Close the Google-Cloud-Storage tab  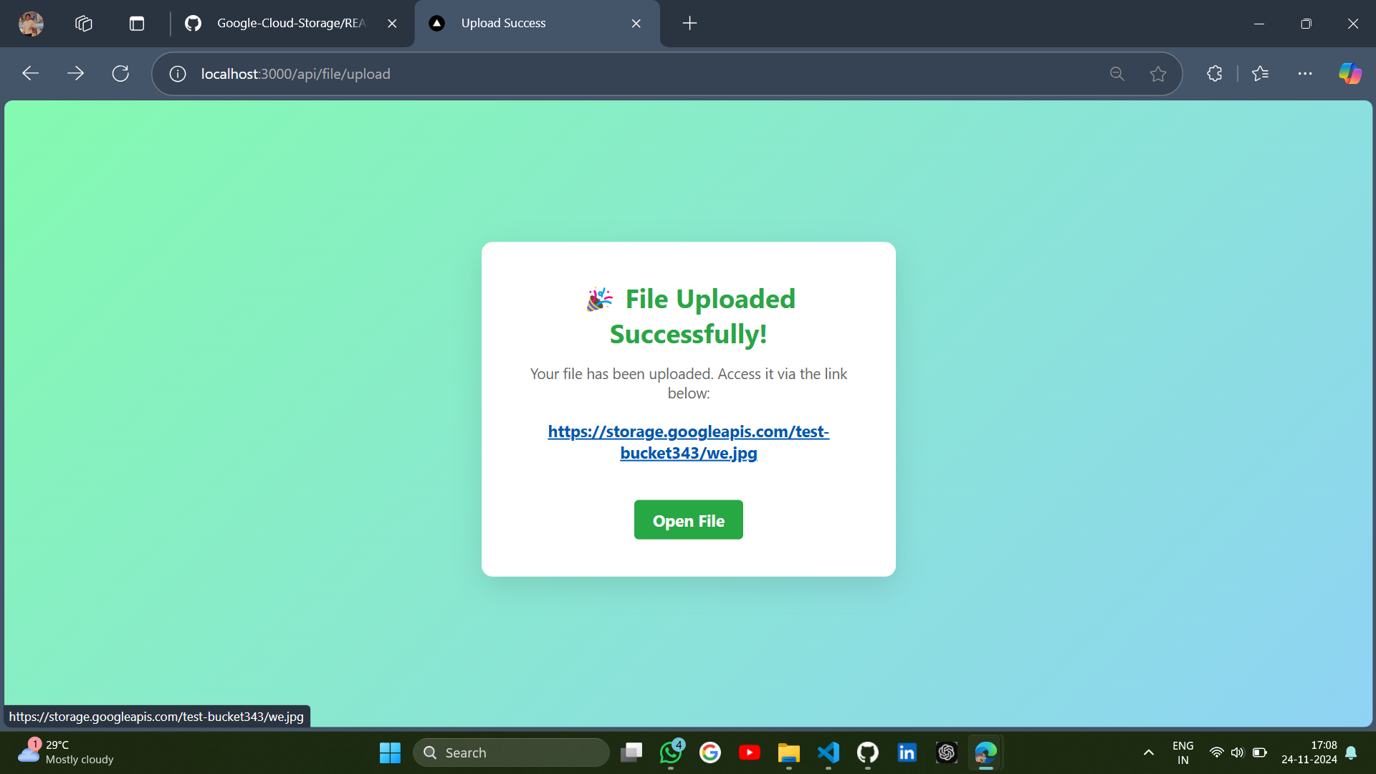[392, 24]
